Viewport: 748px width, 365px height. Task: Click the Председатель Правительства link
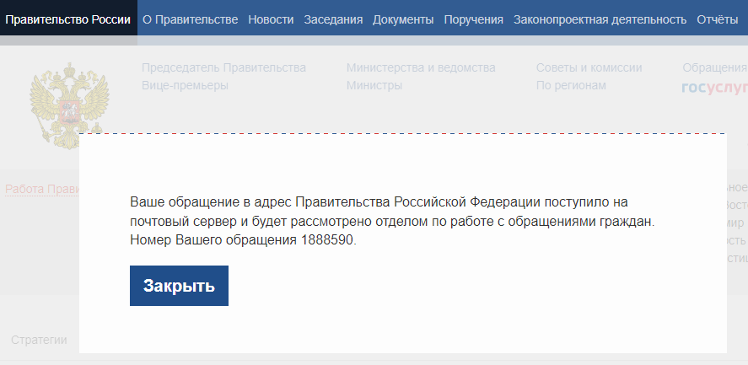point(223,67)
